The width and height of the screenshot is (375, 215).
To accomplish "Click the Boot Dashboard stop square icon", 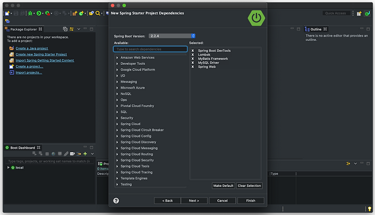I will tap(47, 154).
